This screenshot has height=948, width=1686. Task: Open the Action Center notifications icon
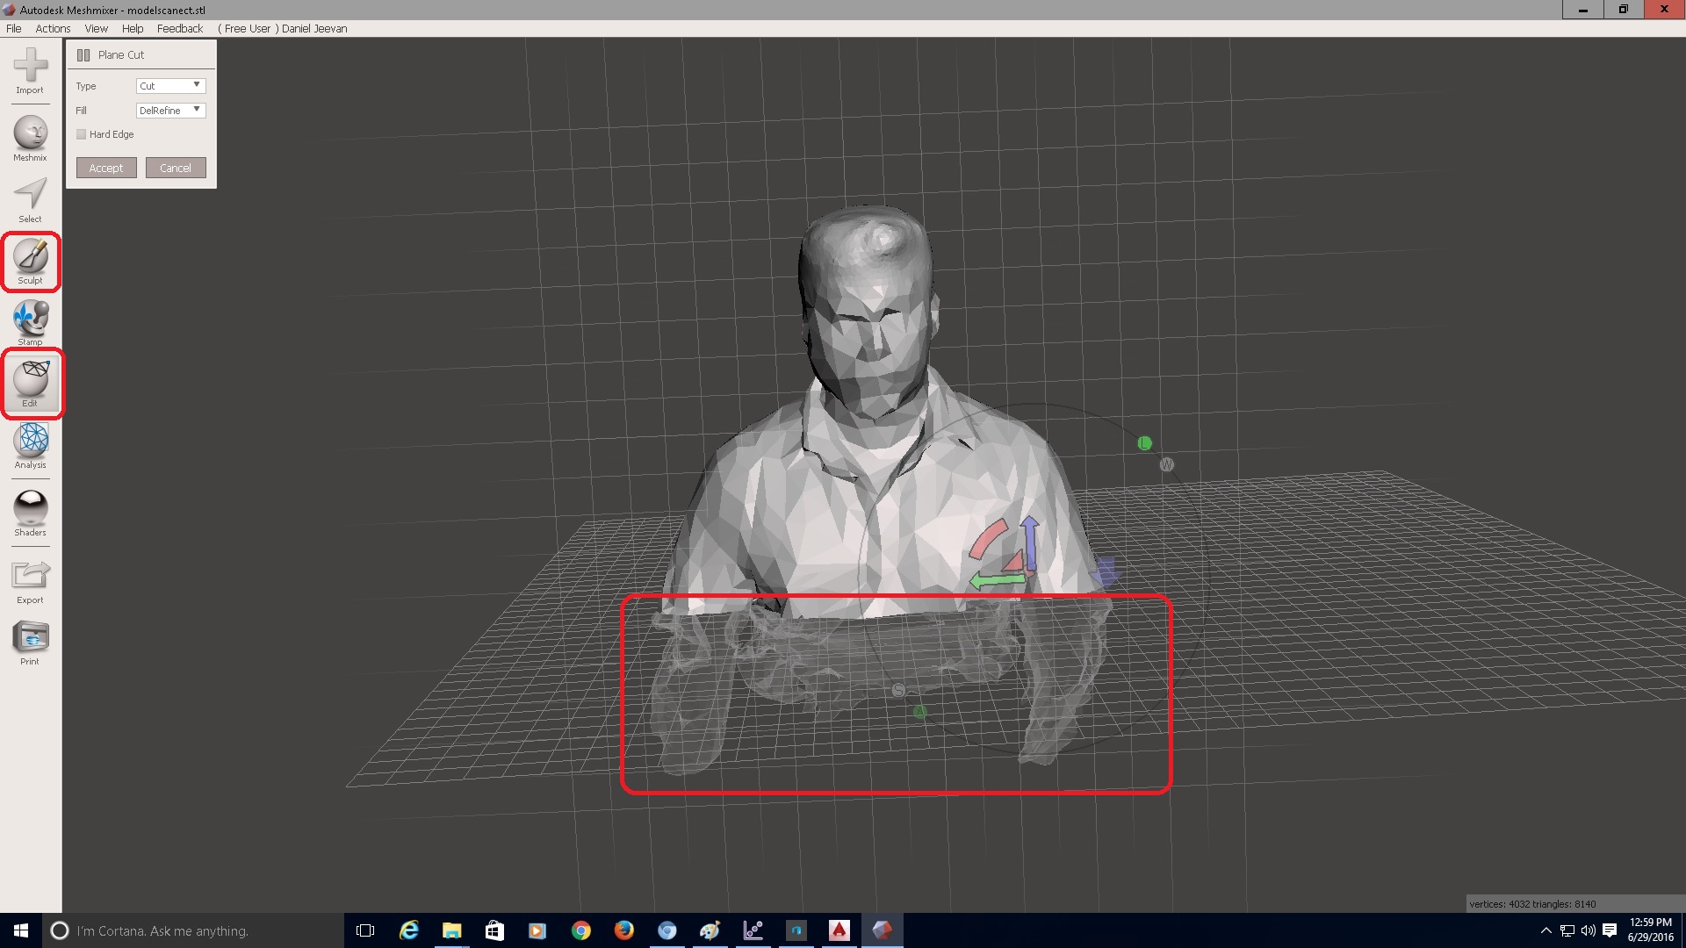(x=1610, y=930)
